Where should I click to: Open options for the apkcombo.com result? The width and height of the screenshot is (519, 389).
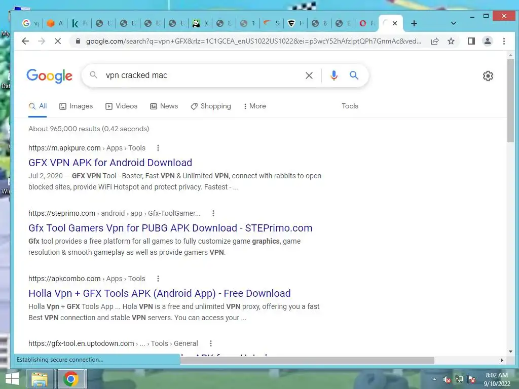pyautogui.click(x=158, y=279)
